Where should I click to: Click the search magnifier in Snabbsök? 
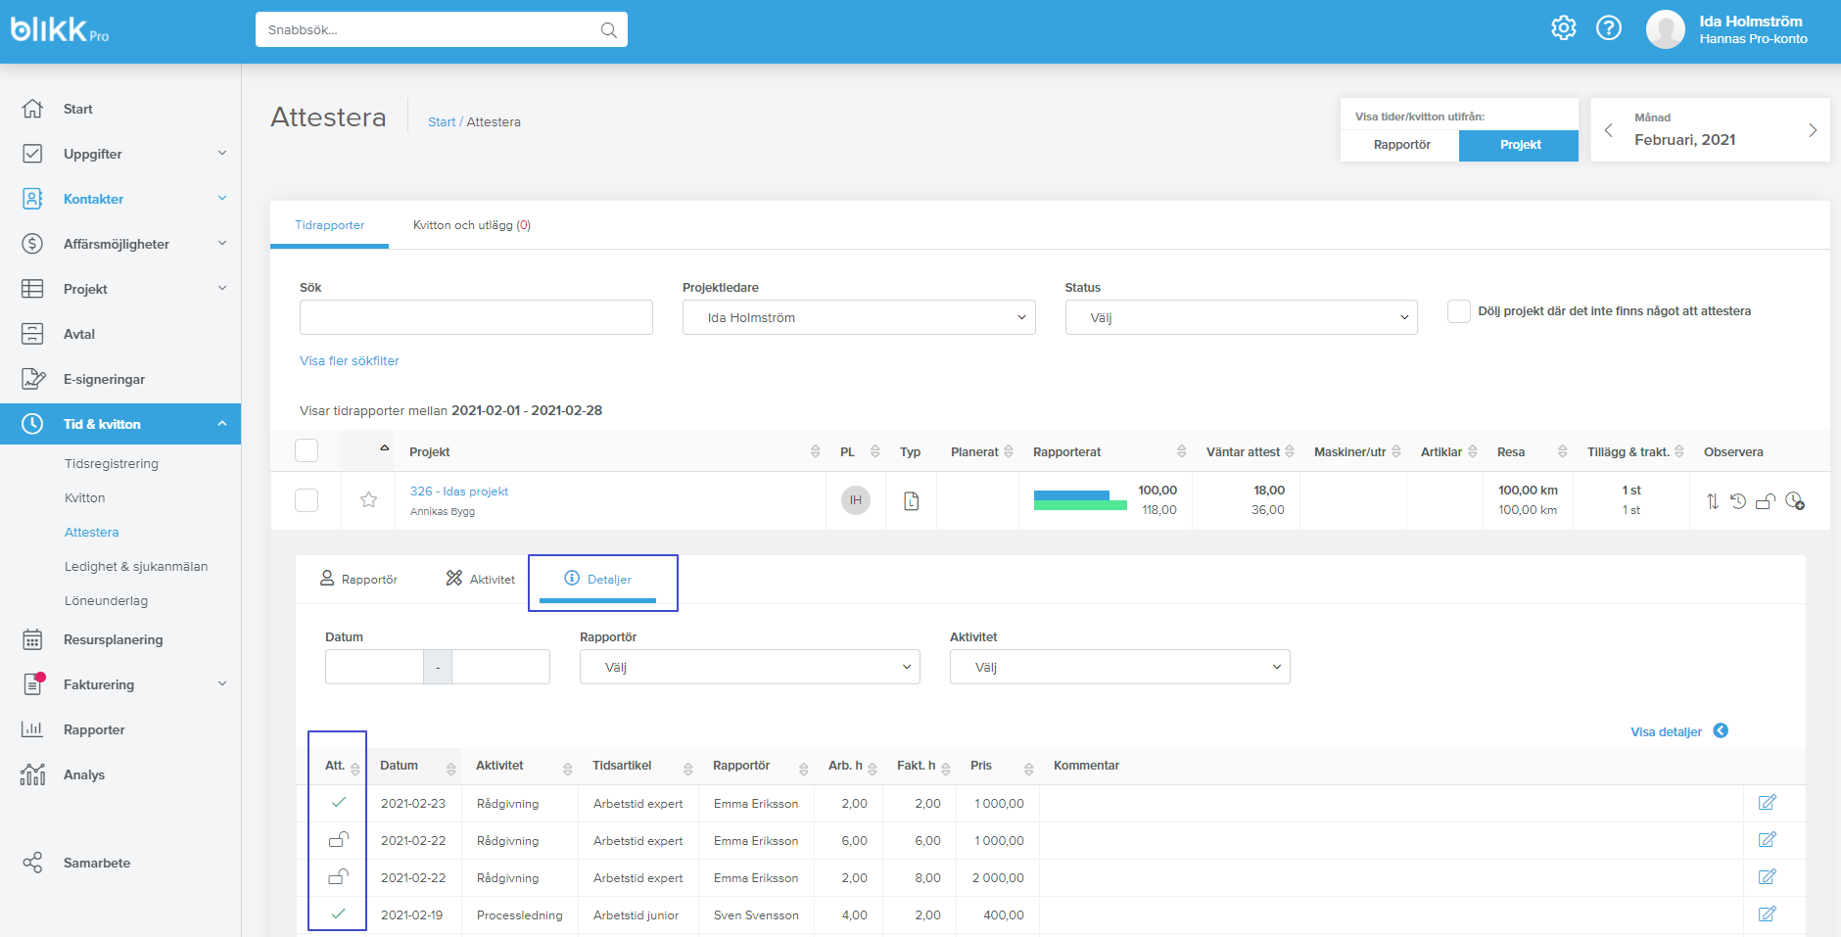[x=608, y=30]
